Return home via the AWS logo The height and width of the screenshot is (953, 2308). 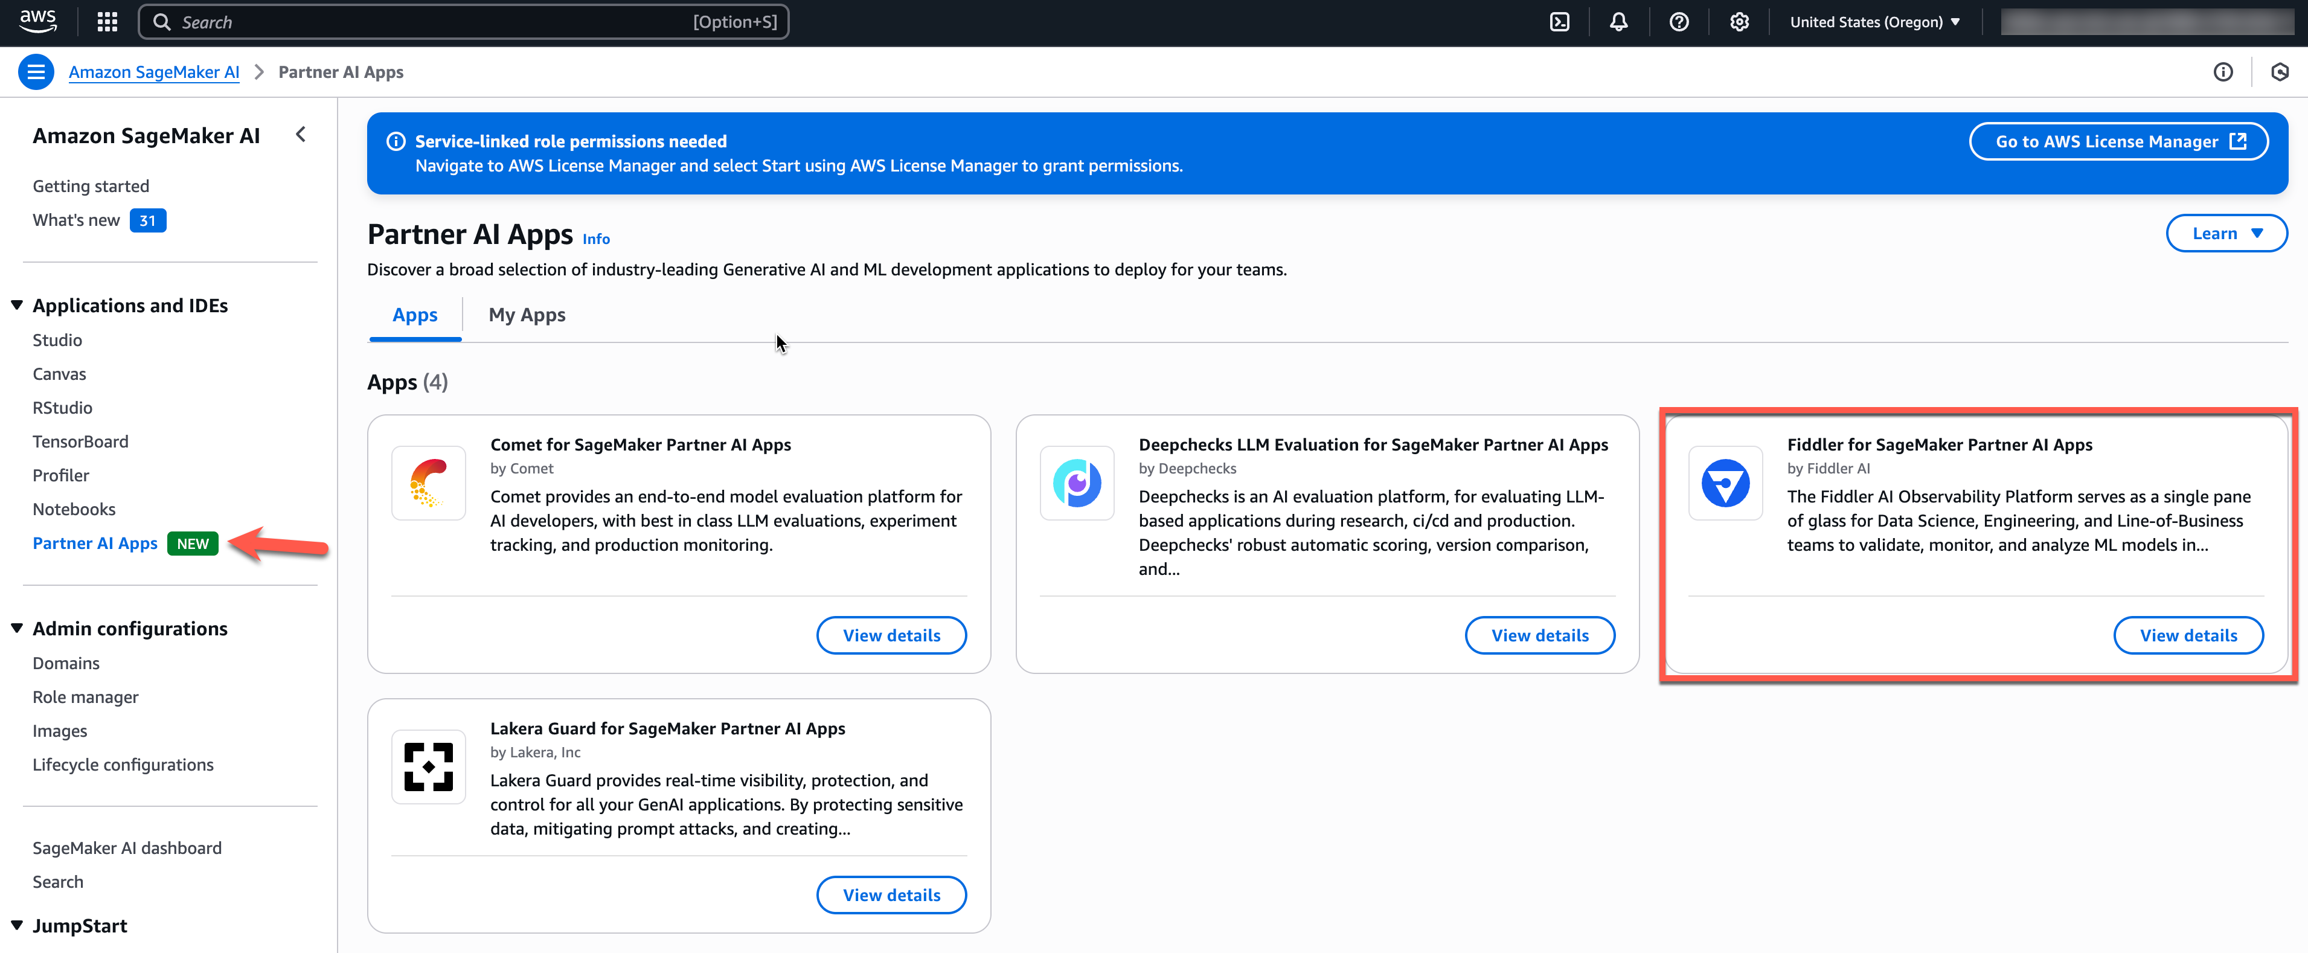[37, 22]
